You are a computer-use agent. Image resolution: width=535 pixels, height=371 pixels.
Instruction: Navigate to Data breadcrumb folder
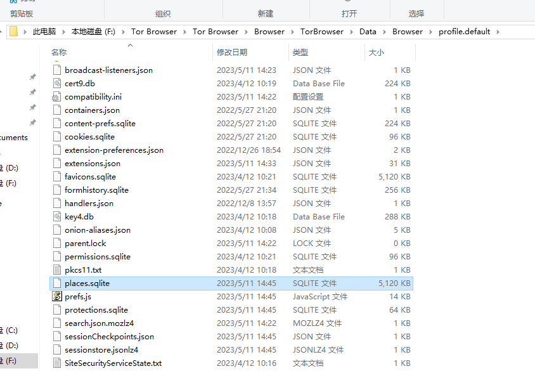pyautogui.click(x=368, y=32)
